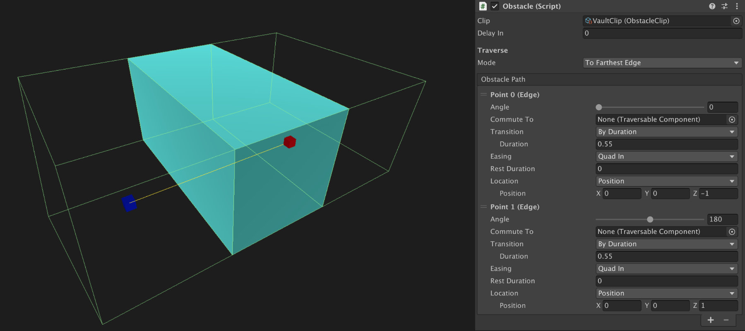Open Point 1 Transition dropdown

(x=666, y=244)
